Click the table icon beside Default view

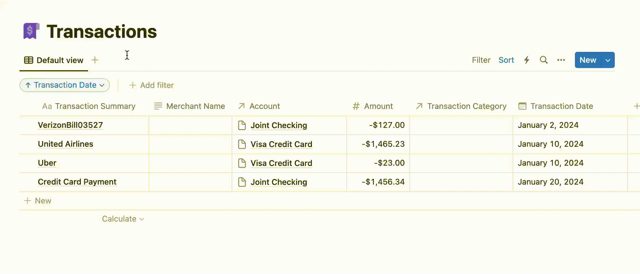pos(28,60)
